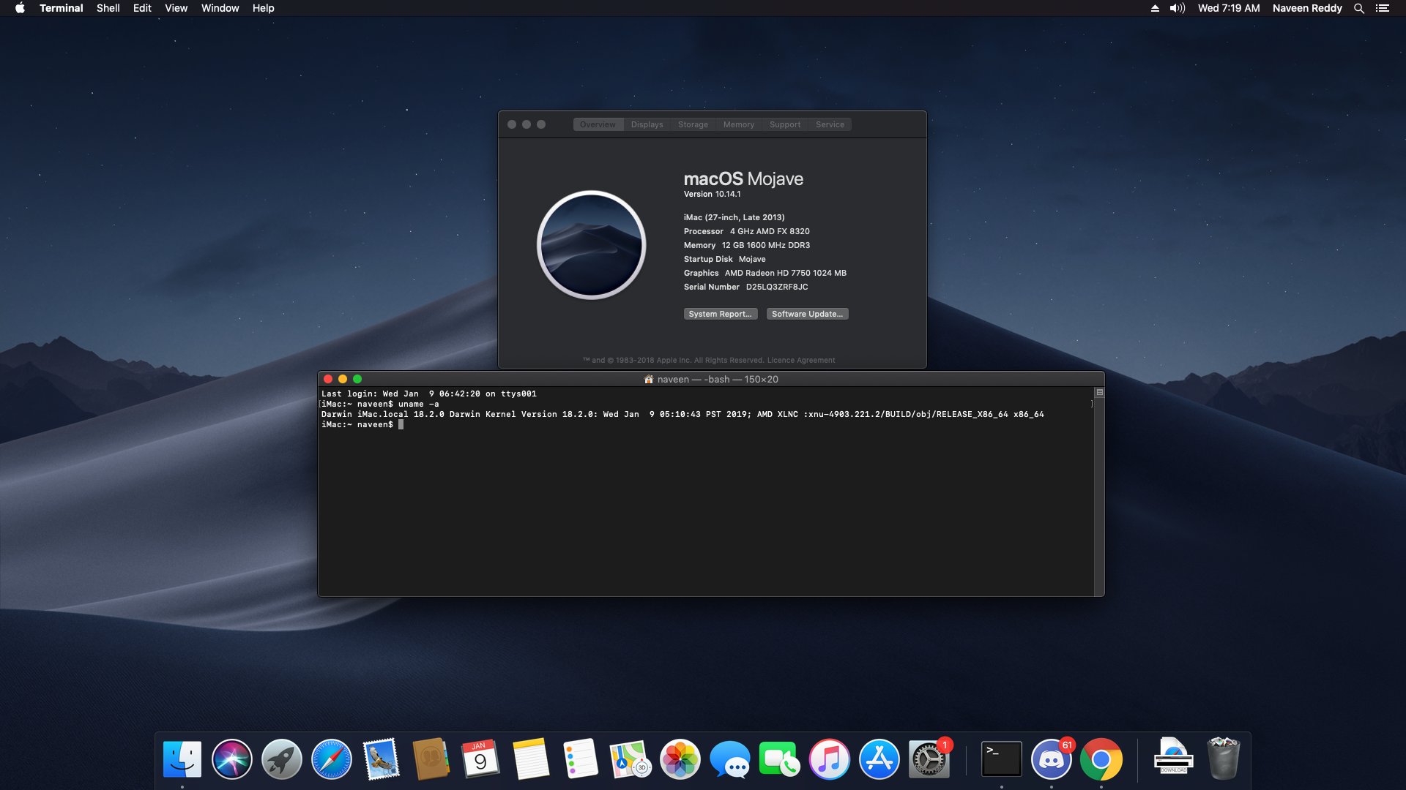
Task: Click the split pane icon in Terminal
Action: pyautogui.click(x=1099, y=393)
